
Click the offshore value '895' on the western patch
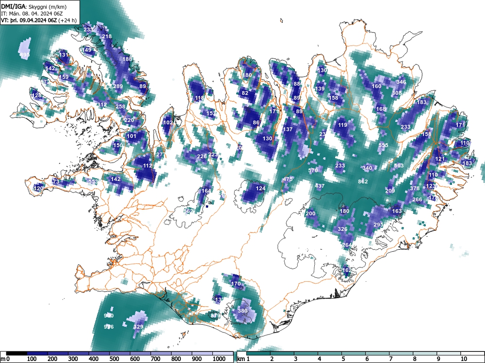pos(24,55)
